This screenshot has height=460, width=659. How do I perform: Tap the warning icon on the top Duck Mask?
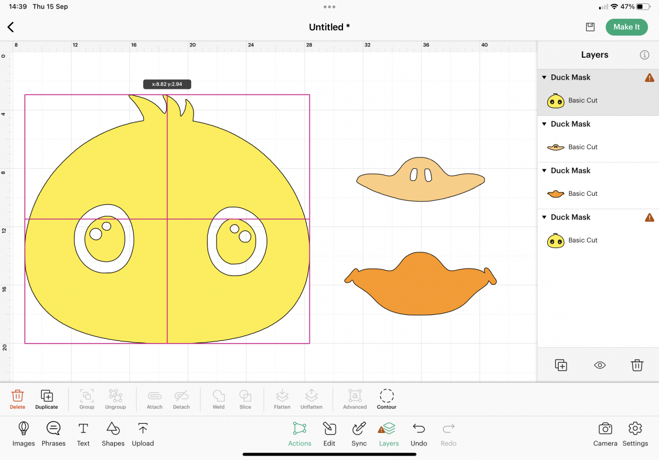point(649,78)
